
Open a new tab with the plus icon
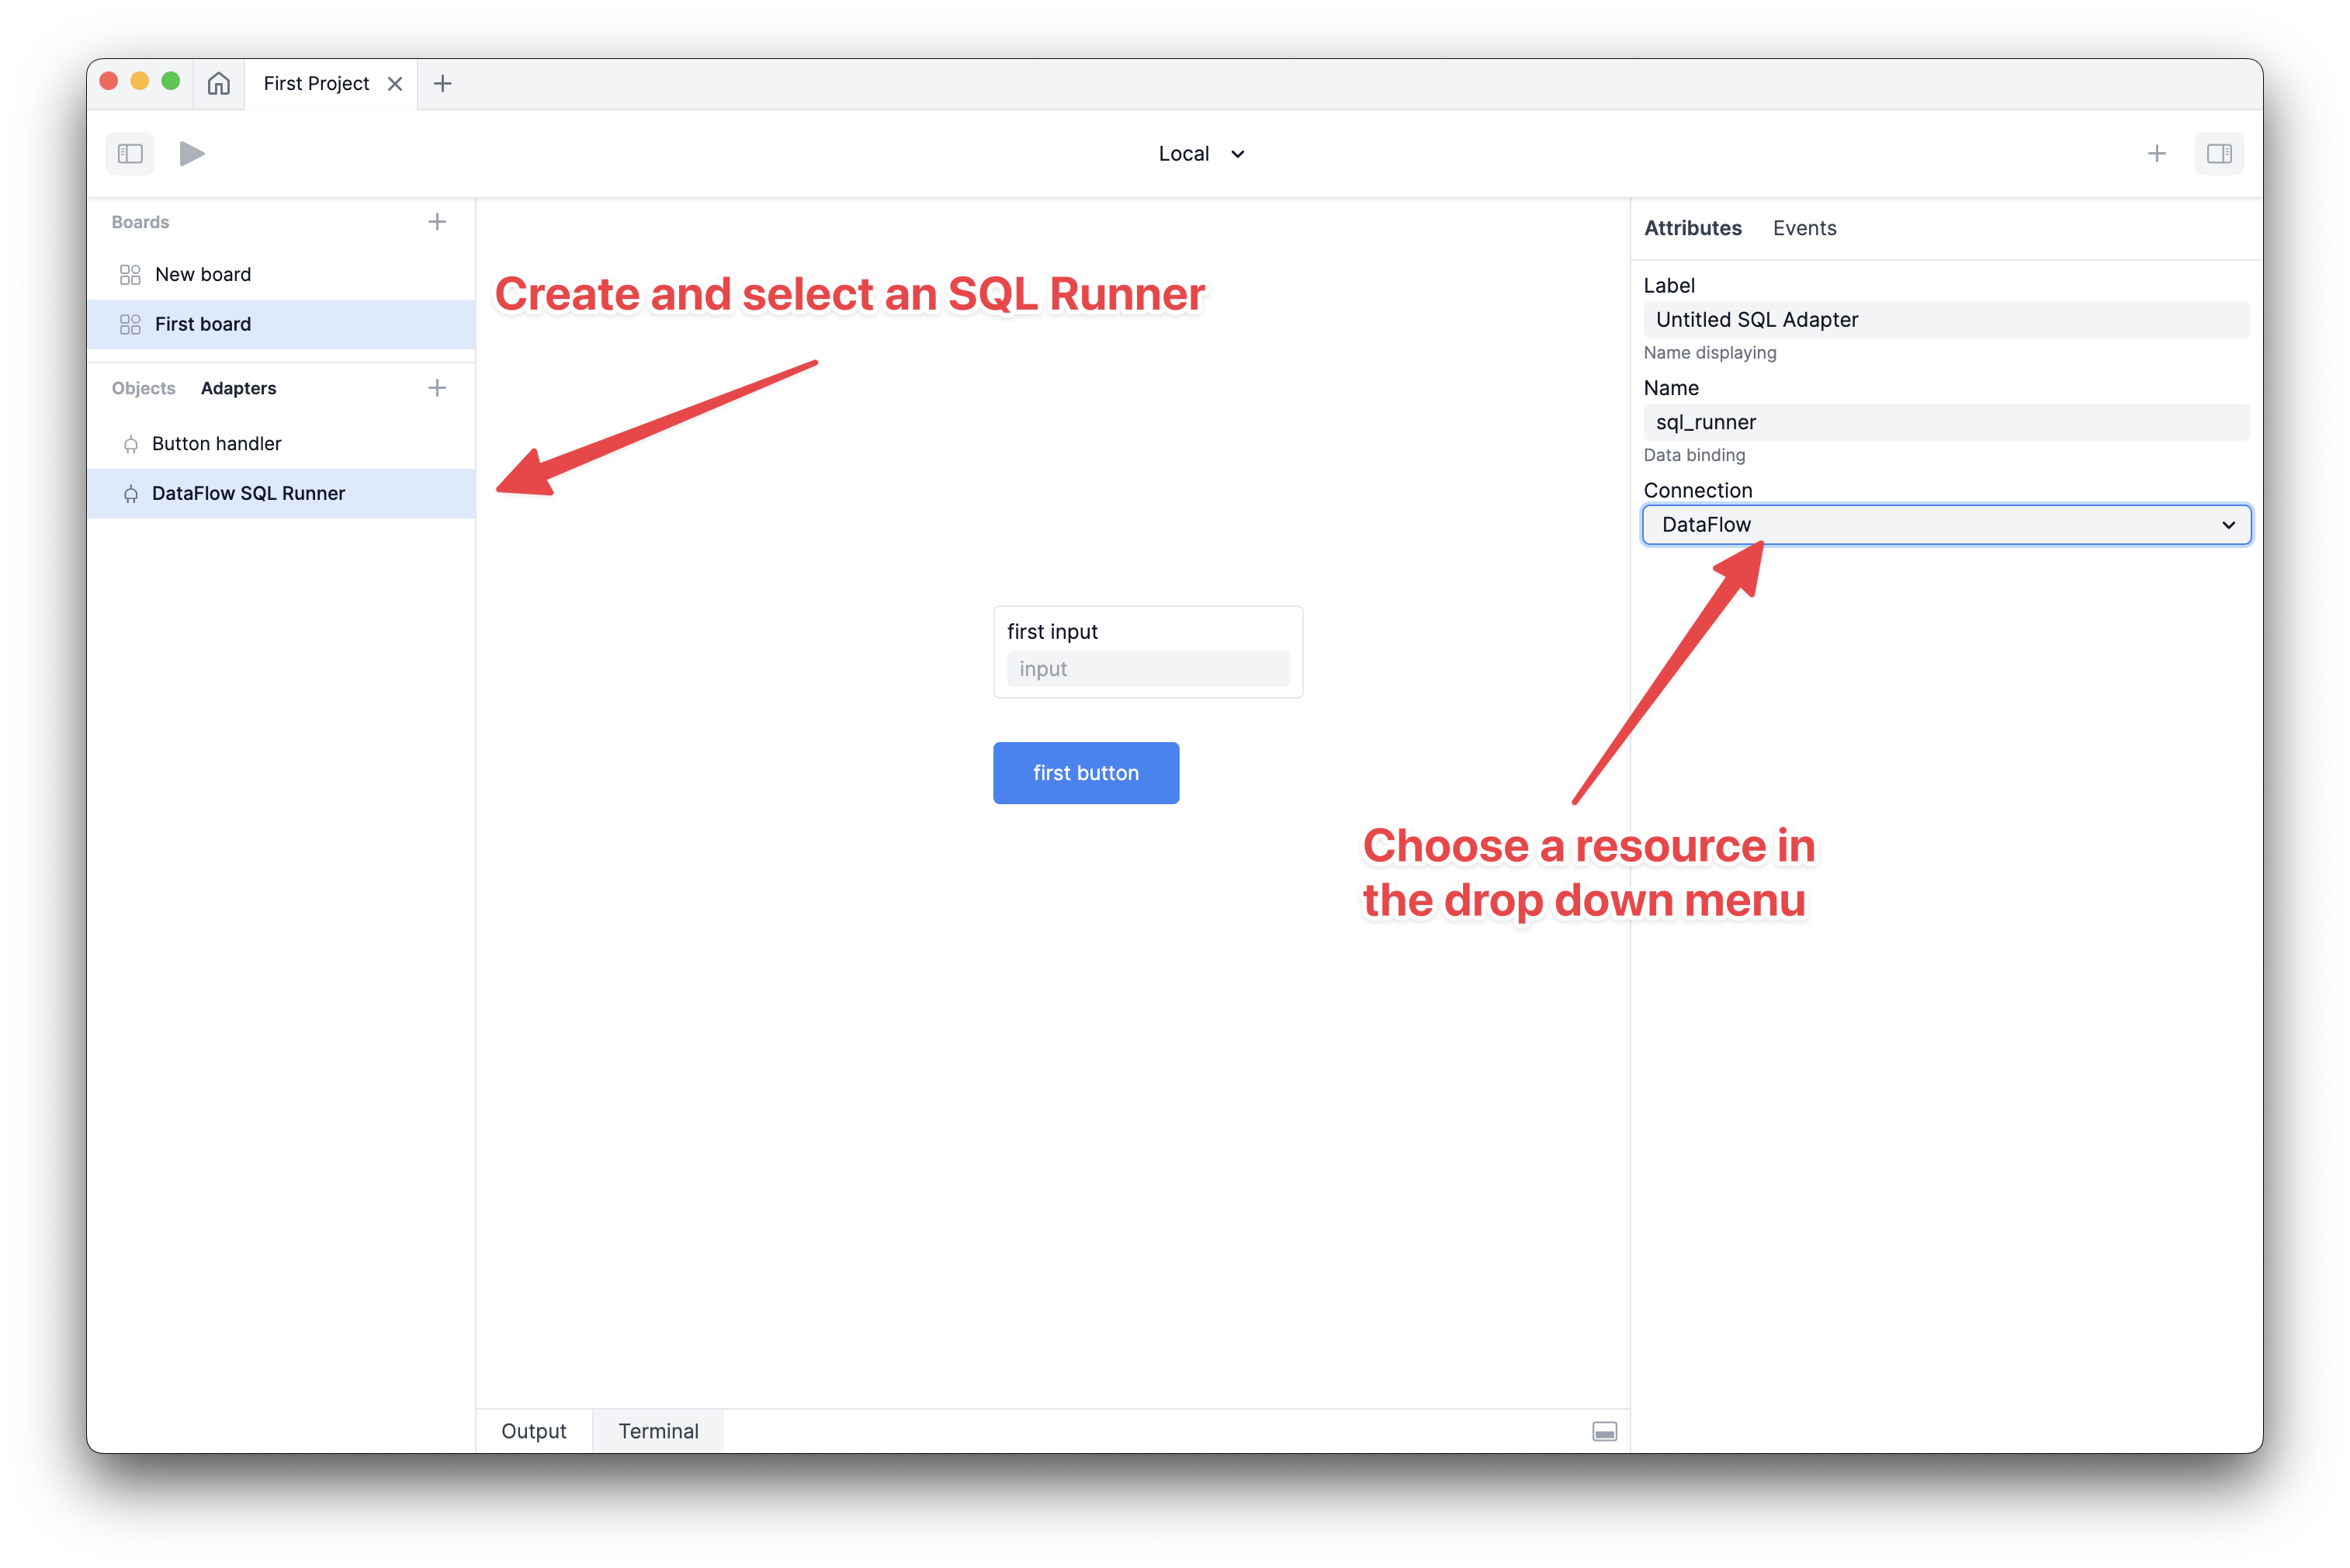[443, 83]
